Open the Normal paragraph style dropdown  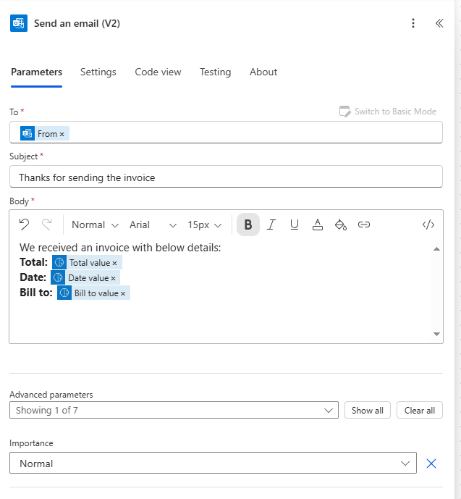tap(95, 225)
